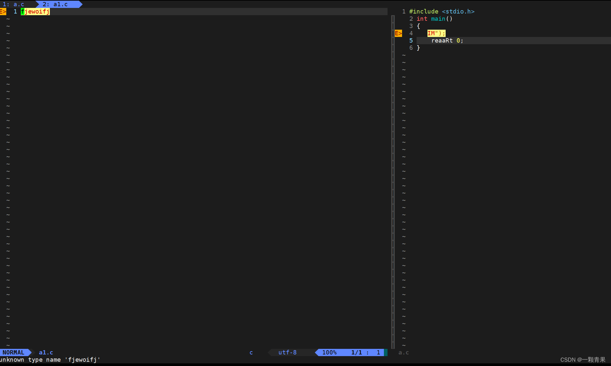The width and height of the screenshot is (611, 366).
Task: Place cursor on 'fjewoifj' text
Action: (x=35, y=12)
